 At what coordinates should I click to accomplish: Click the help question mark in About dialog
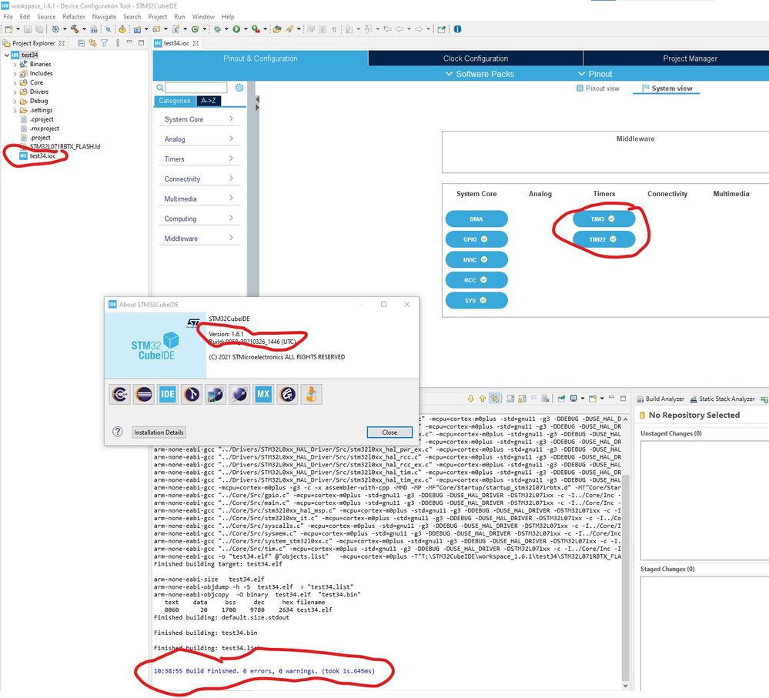tap(118, 432)
